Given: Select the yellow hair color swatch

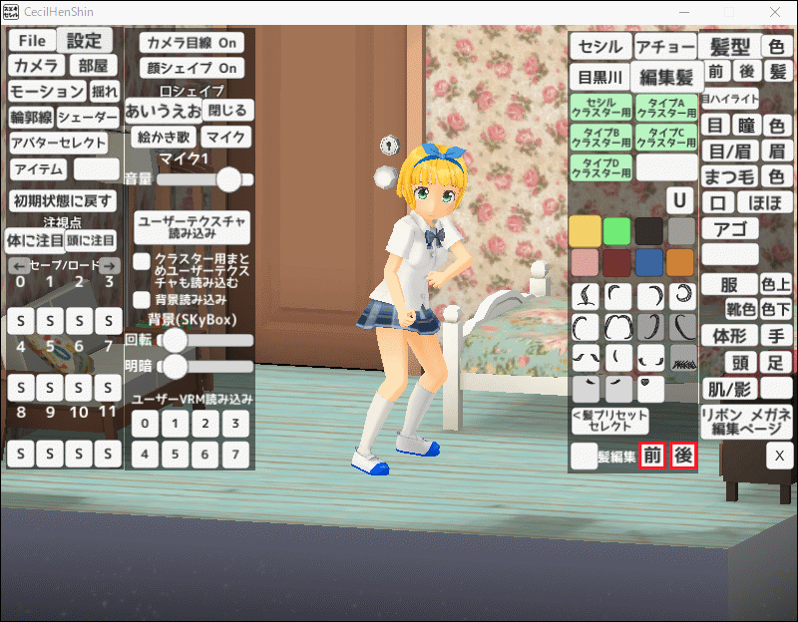Looking at the screenshot, I should (587, 230).
